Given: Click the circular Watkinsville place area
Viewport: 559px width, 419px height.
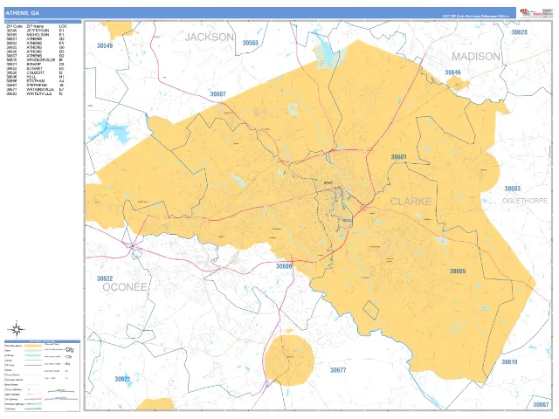Looking at the screenshot, I should (289, 360).
